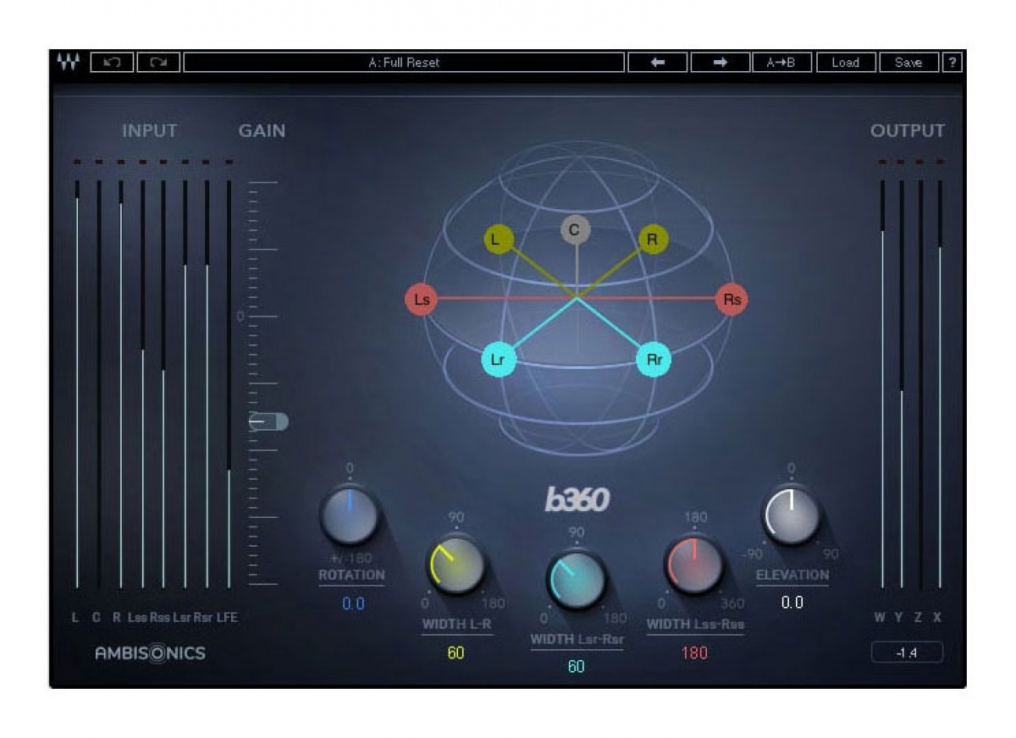Click the Waves logo icon
The image size is (1016, 738).
(69, 63)
